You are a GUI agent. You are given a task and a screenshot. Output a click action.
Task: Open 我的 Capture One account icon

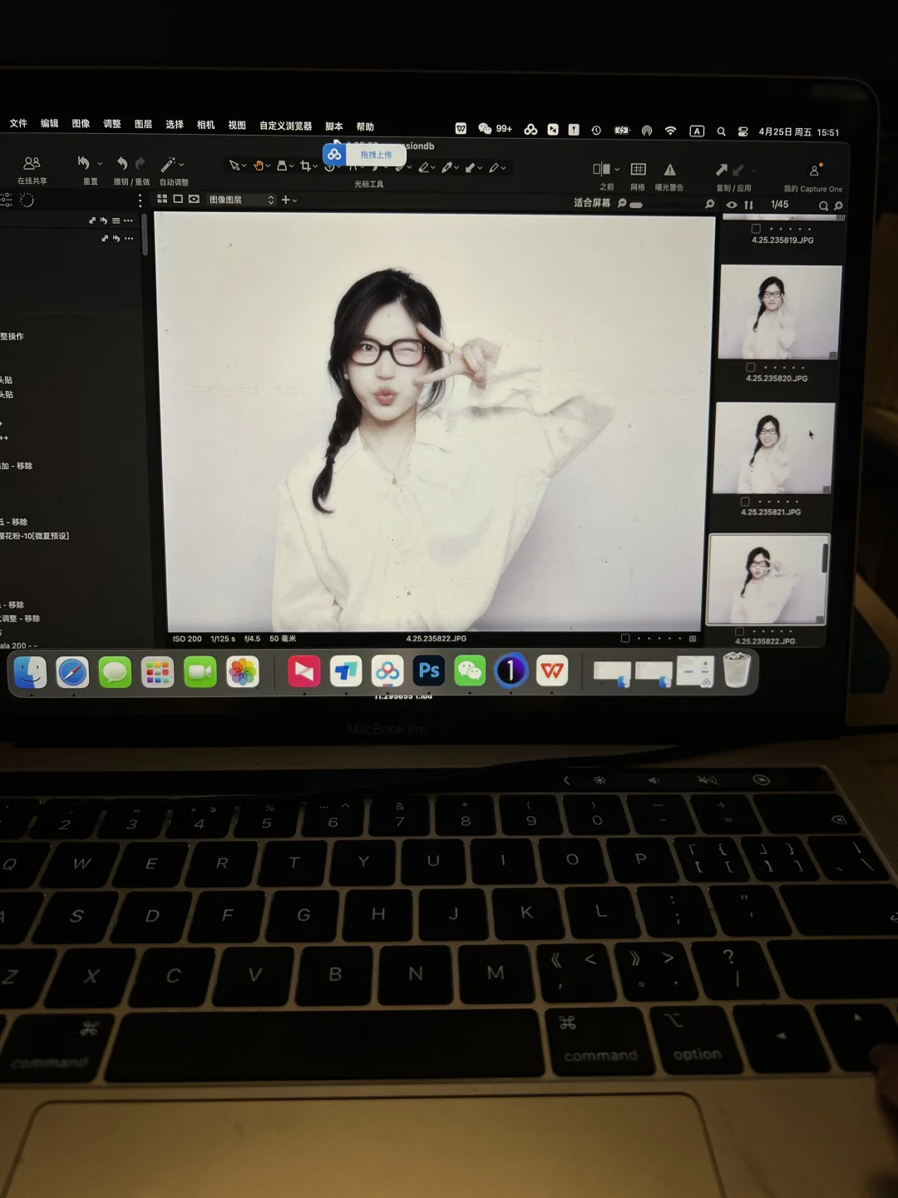(x=815, y=170)
